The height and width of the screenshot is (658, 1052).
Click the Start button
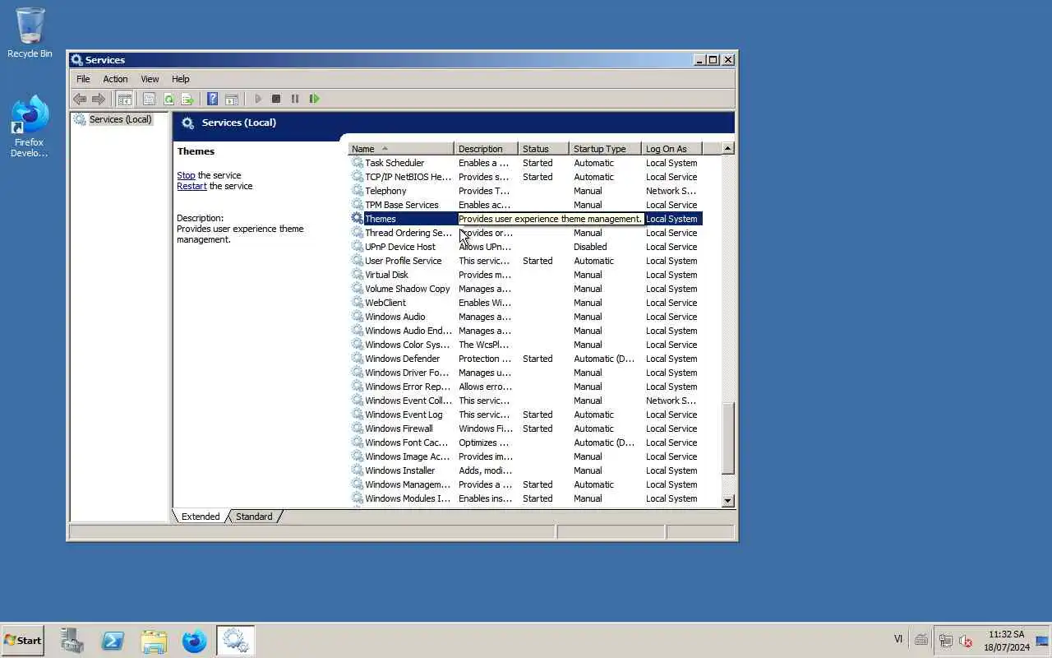tap(22, 640)
